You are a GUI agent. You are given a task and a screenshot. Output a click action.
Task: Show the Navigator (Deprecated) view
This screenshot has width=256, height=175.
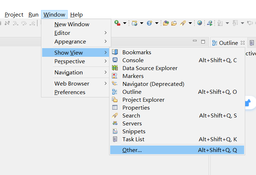click(x=177, y=84)
